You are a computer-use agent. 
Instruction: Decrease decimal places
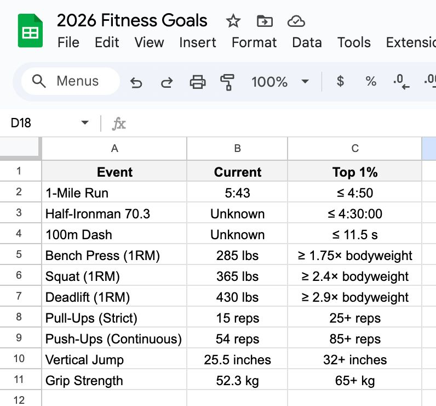point(401,82)
